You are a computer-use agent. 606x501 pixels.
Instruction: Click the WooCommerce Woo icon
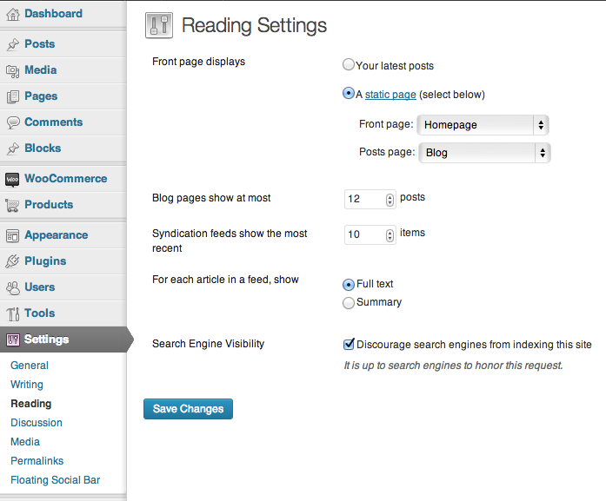click(12, 179)
